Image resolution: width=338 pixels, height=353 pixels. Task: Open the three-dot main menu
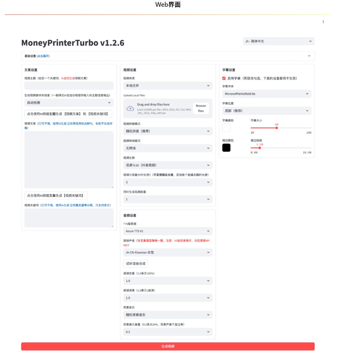coord(323,22)
